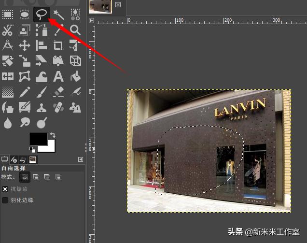Pick the Pencil tool
The width and height of the screenshot is (307, 243).
[x=25, y=92]
